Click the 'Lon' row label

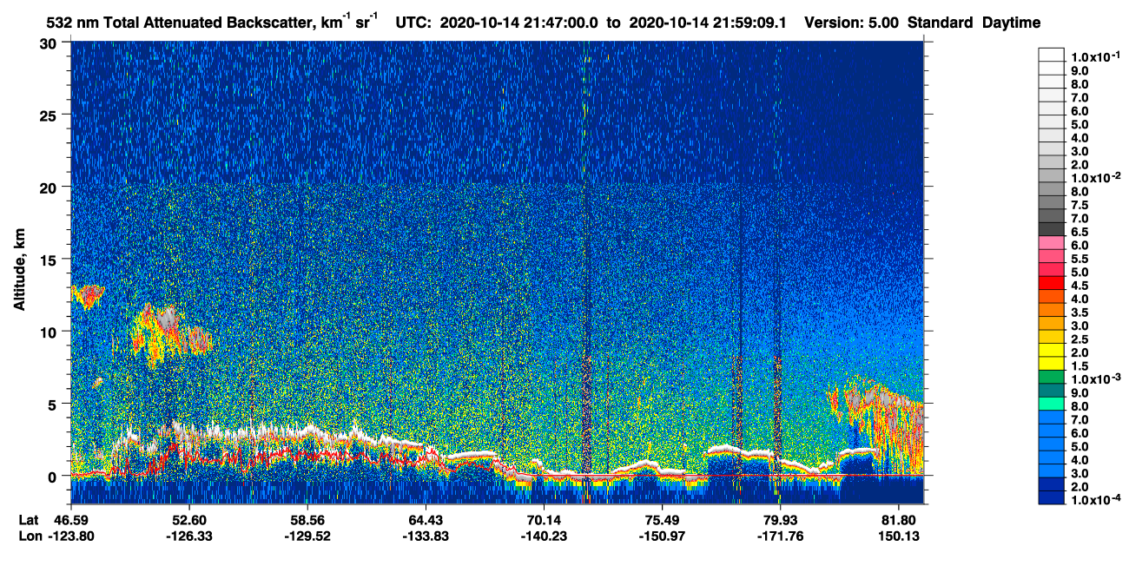(29, 536)
